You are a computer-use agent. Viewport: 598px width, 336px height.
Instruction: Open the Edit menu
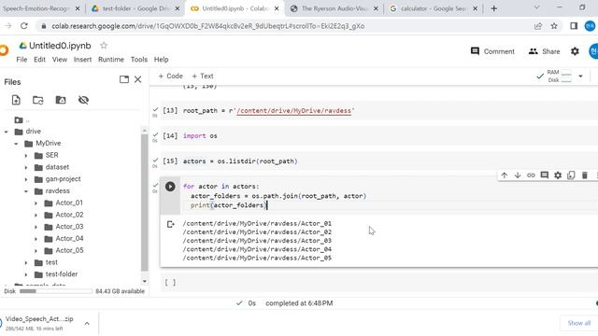coord(39,60)
